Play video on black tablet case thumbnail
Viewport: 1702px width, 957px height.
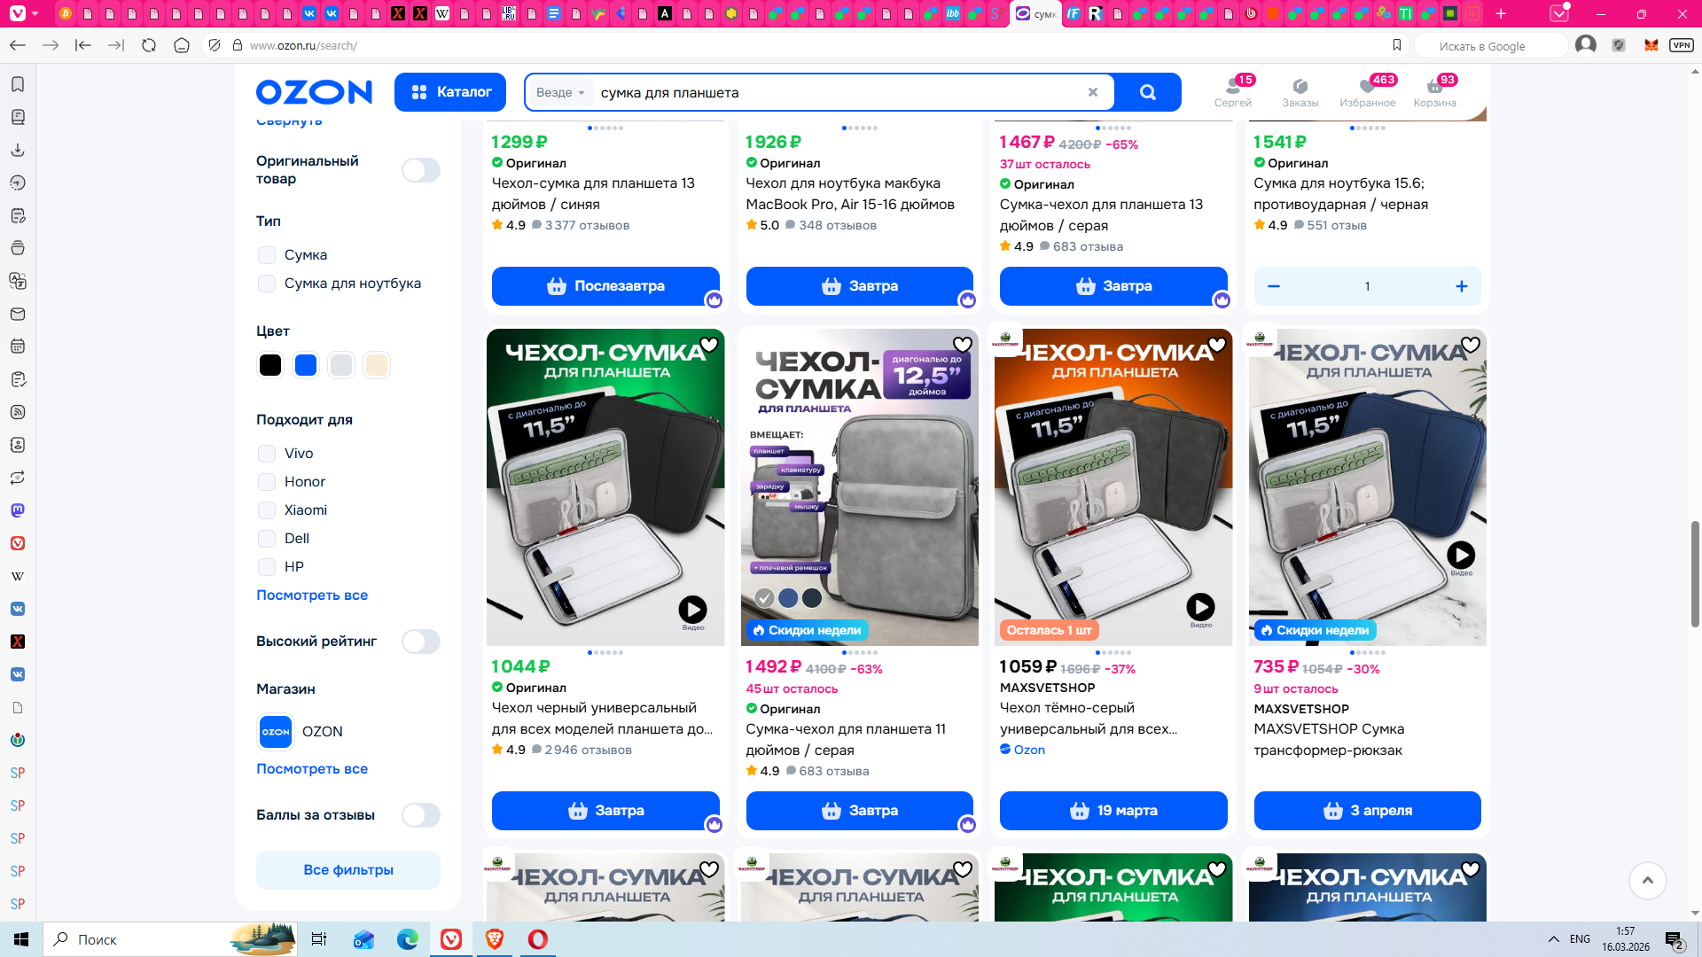coord(692,609)
